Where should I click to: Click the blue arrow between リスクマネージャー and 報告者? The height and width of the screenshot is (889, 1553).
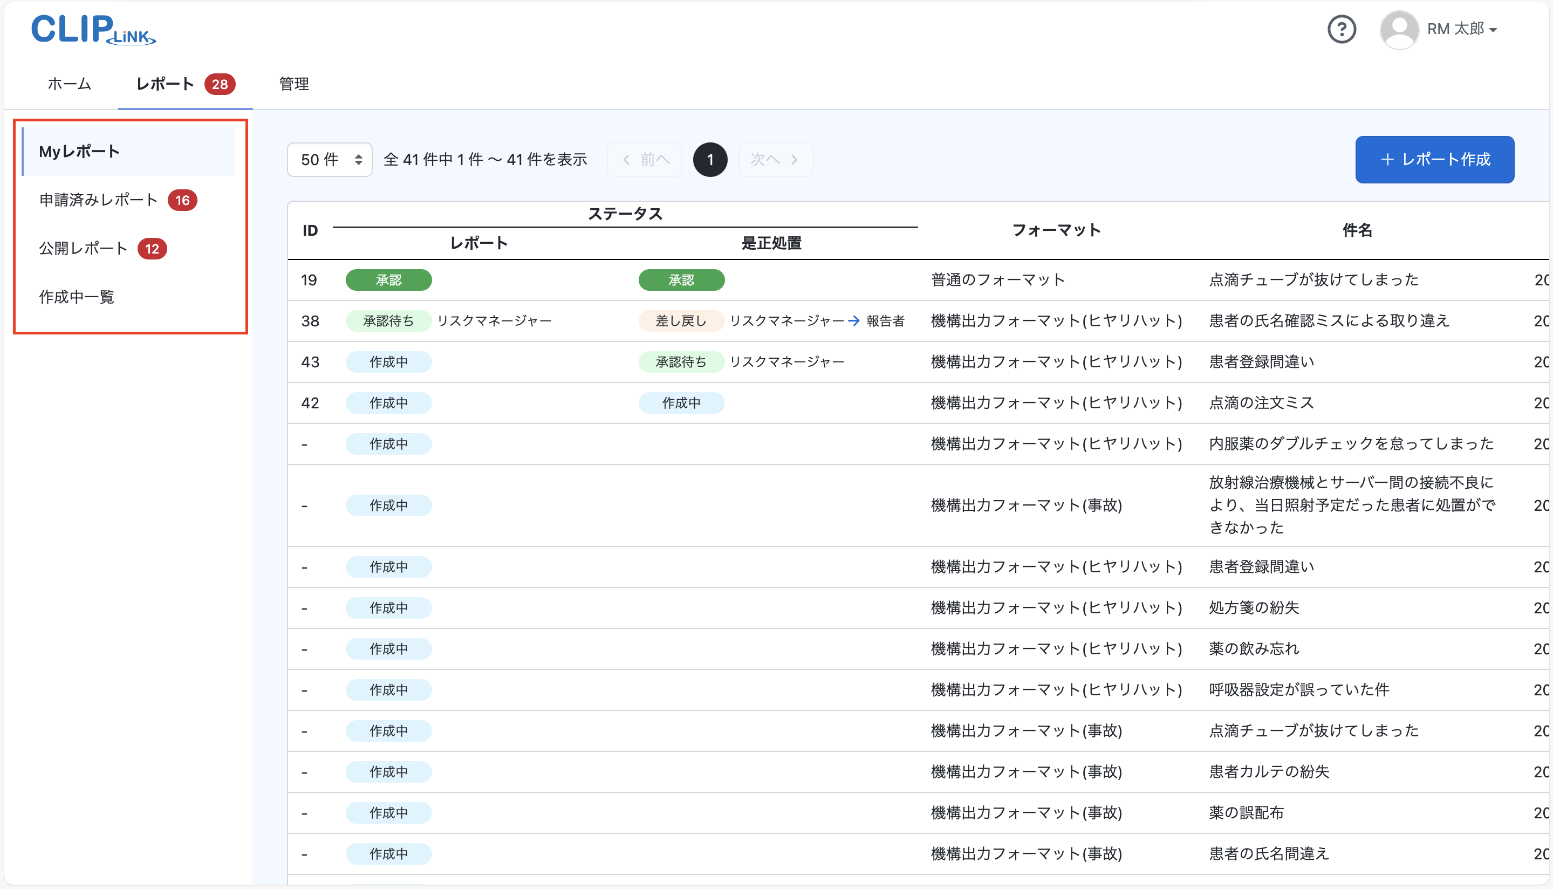point(853,320)
